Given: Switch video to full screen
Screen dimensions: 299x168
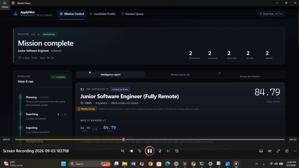Looking at the screenshot, I should [x=278, y=151].
